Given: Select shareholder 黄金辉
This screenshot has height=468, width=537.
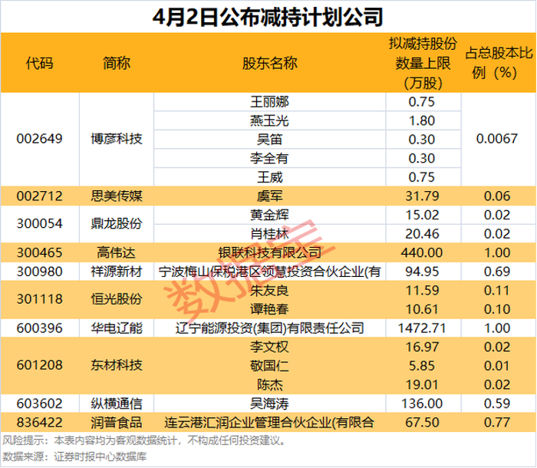Looking at the screenshot, I should point(270,215).
